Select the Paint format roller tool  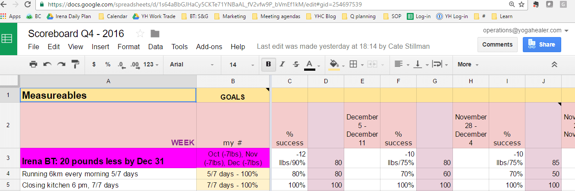coord(75,64)
